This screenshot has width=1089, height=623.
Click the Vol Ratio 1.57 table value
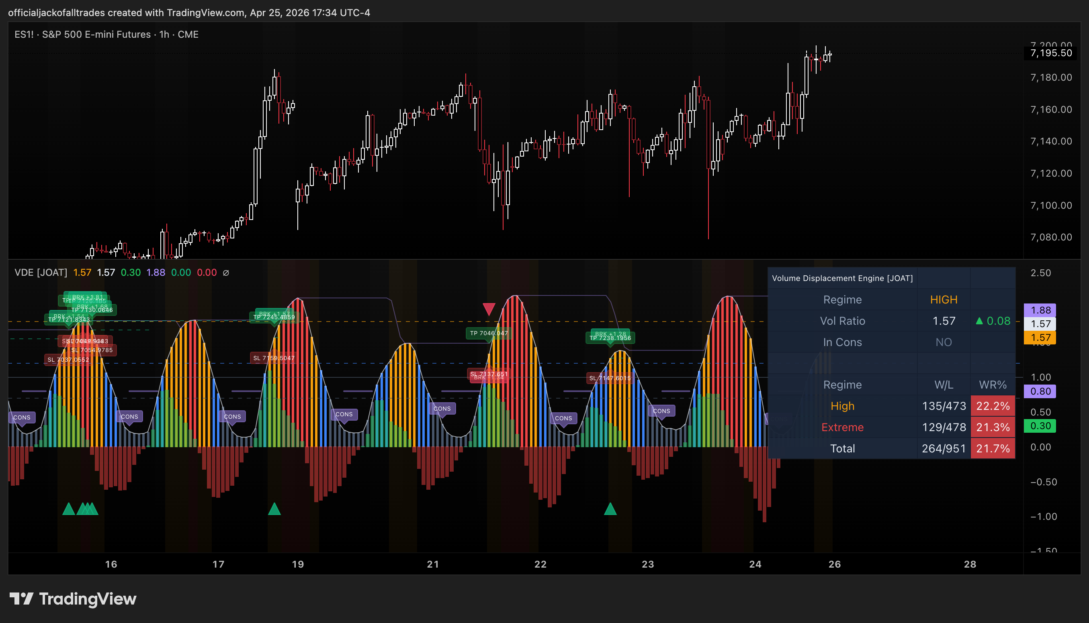pyautogui.click(x=944, y=321)
